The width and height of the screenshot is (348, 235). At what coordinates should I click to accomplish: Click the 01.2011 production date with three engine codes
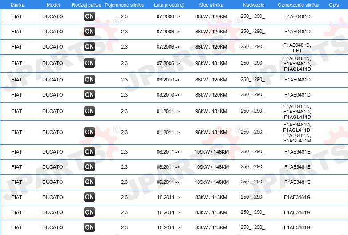click(168, 111)
